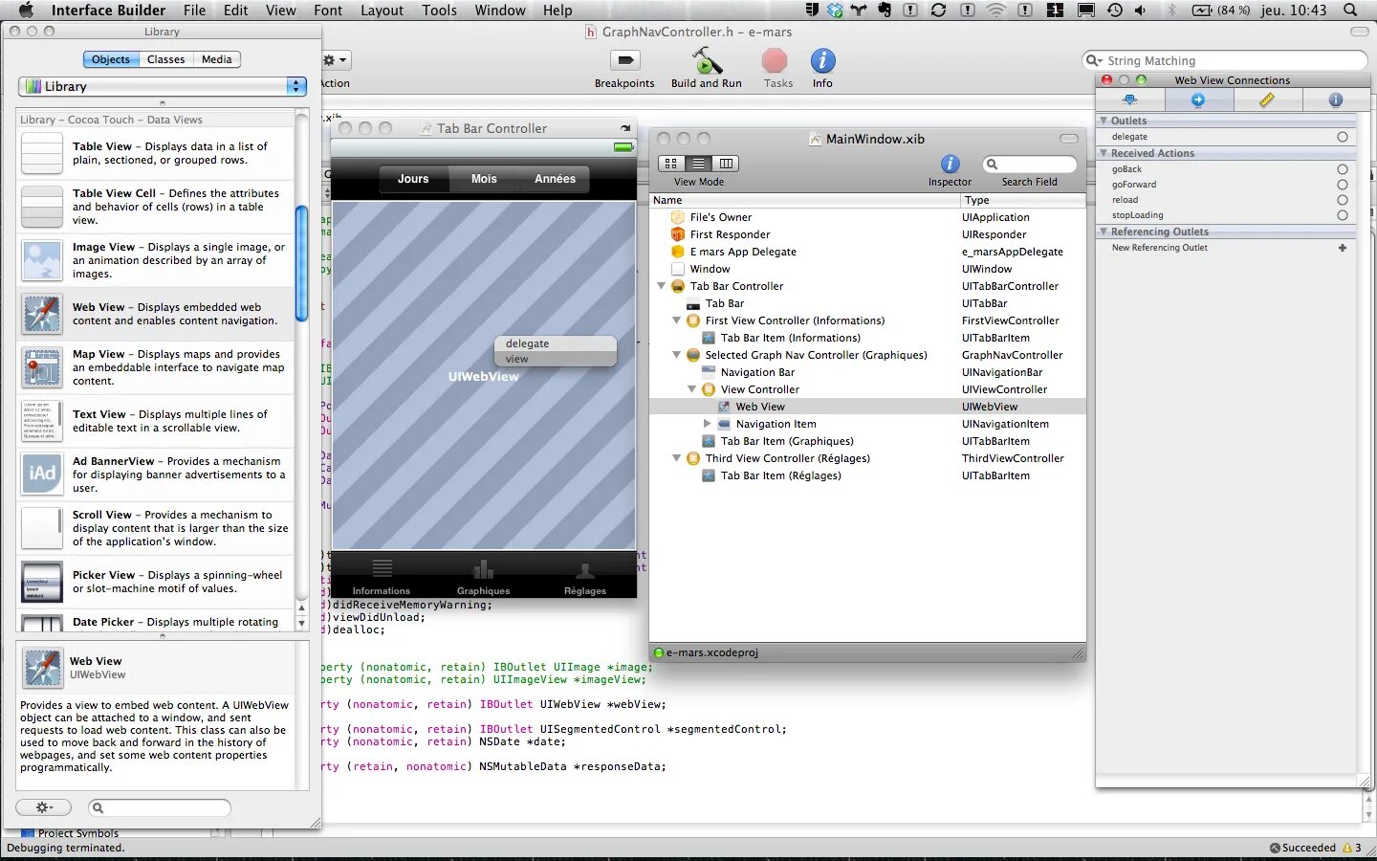Image resolution: width=1377 pixels, height=861 pixels.
Task: Collapse the Outlets section
Action: click(x=1104, y=121)
